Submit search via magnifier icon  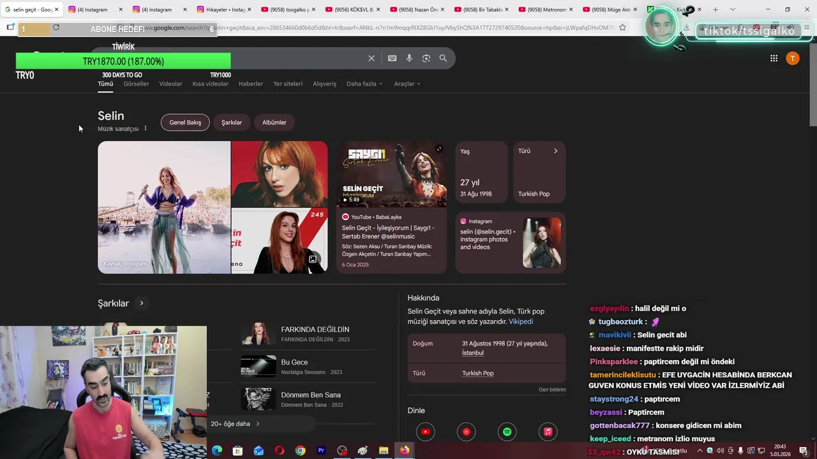443,58
